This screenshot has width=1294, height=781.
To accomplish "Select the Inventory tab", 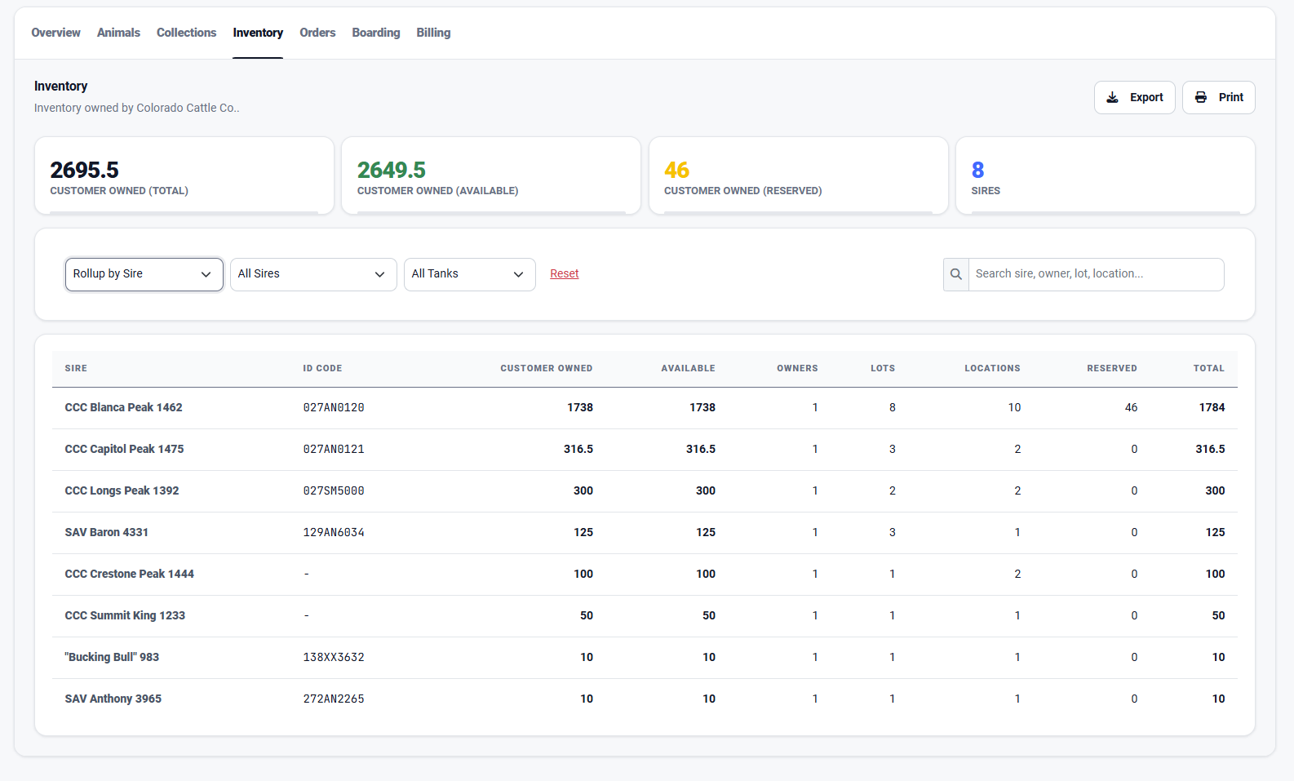I will 258,33.
